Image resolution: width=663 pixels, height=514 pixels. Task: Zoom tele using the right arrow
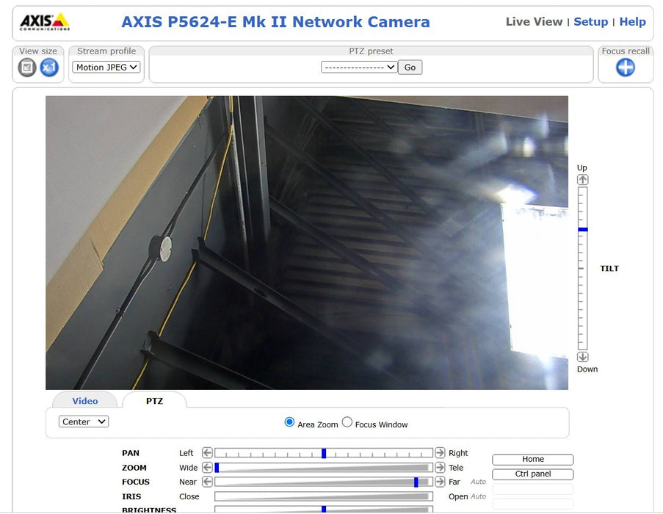point(440,468)
